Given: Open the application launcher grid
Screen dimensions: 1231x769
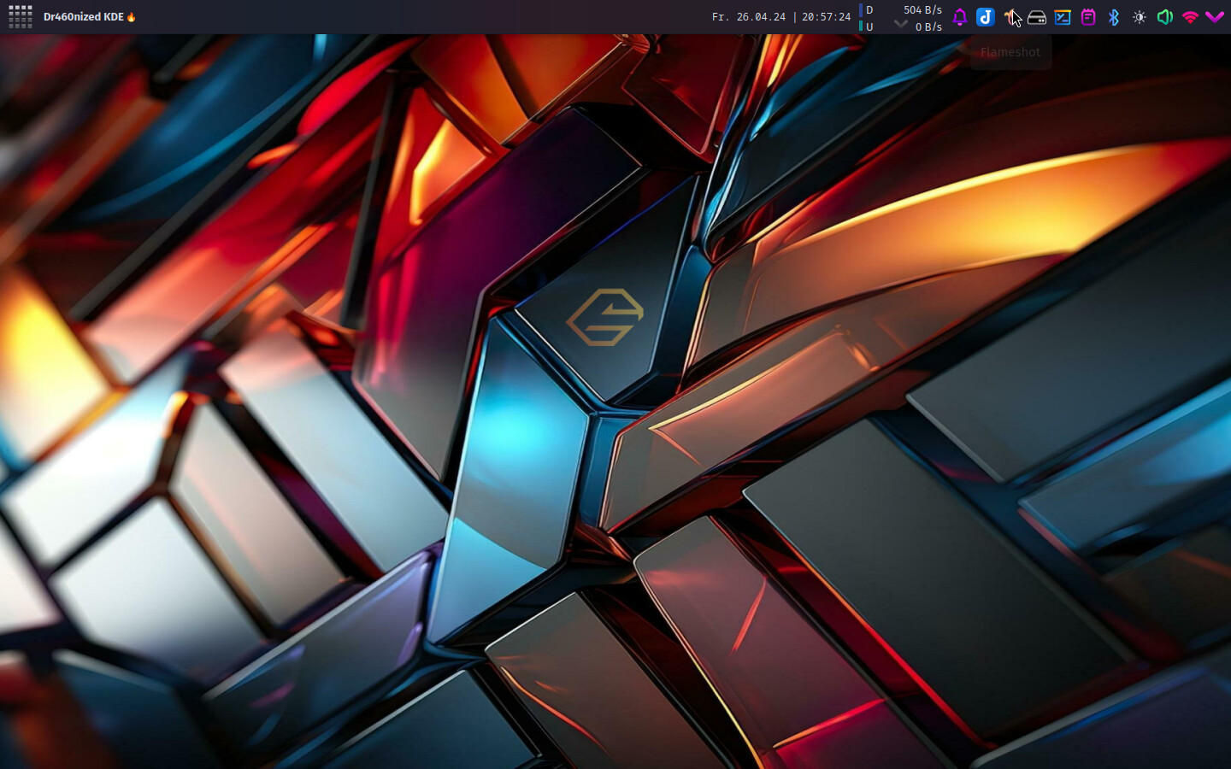Looking at the screenshot, I should pos(20,16).
